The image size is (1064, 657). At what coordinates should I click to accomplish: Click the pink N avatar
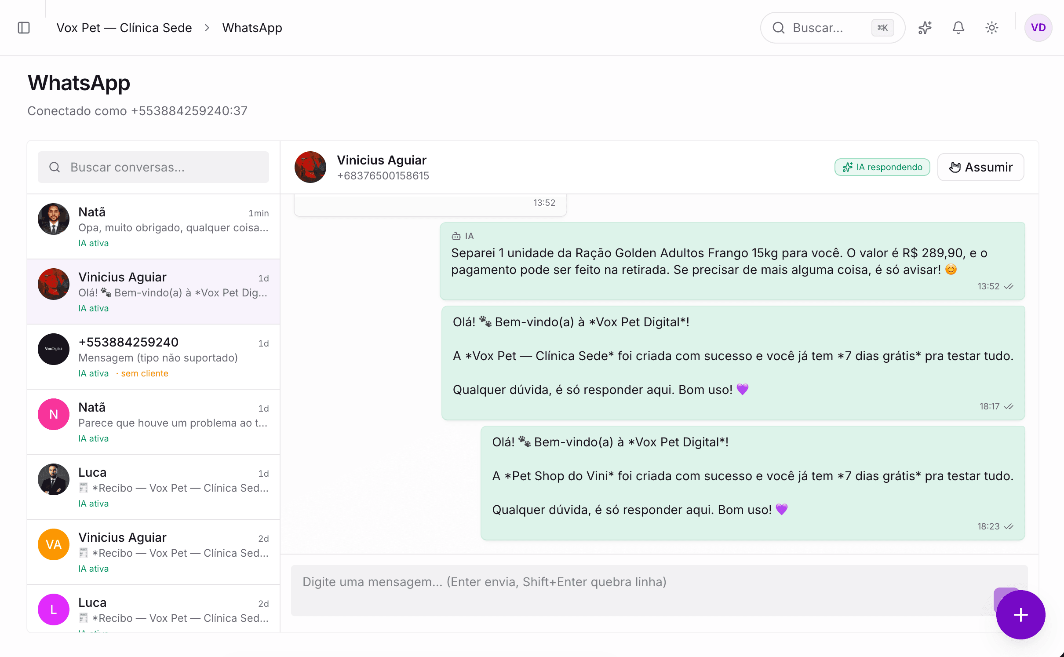54,414
